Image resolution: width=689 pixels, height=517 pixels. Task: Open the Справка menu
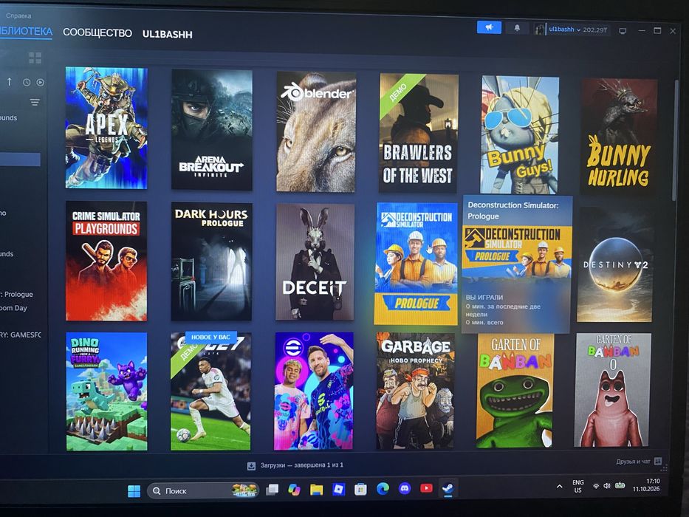[18, 16]
